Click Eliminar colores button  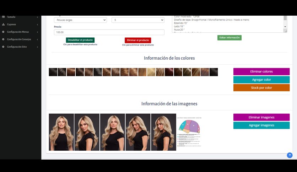(x=261, y=71)
